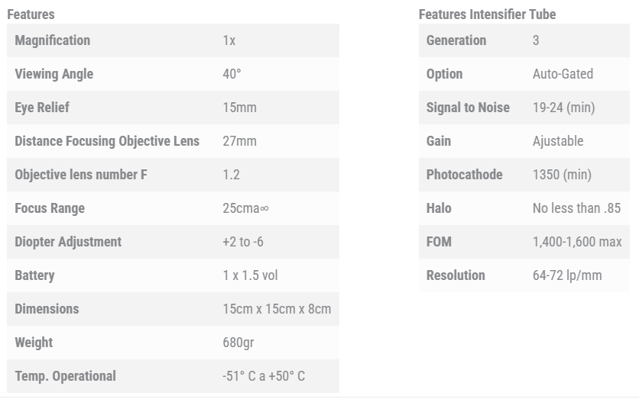Click the Resolution value 64-72 lp/mm
Image resolution: width=639 pixels, height=412 pixels.
pos(566,275)
